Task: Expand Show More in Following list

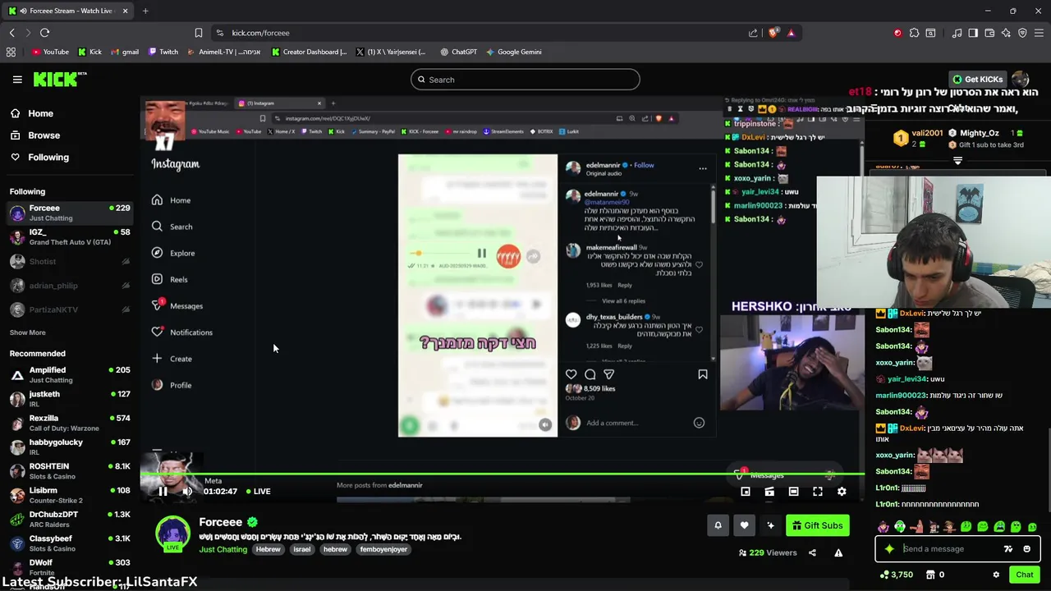Action: tap(27, 332)
